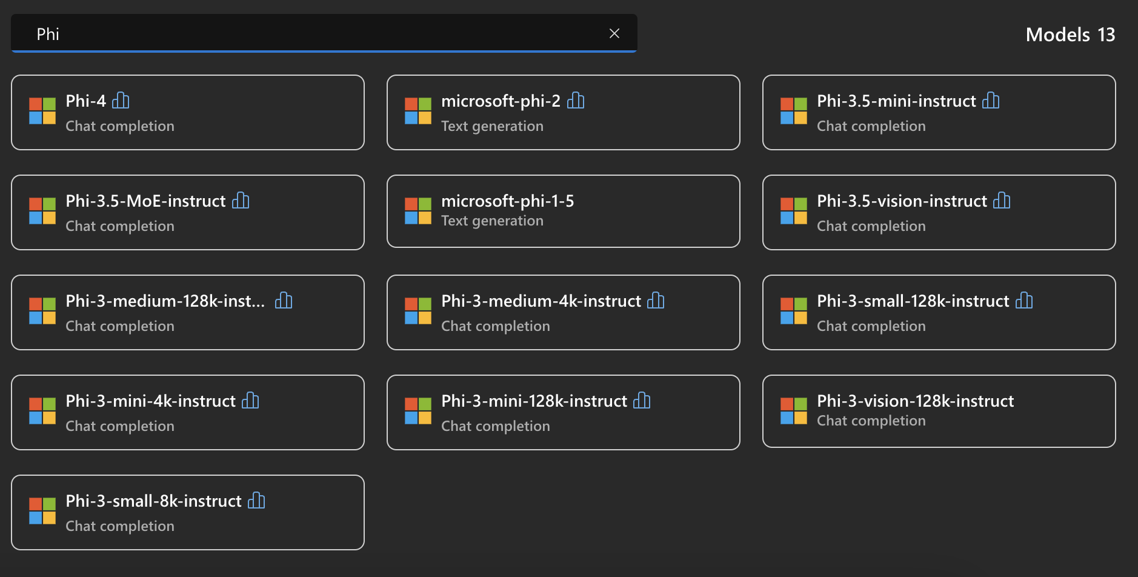Click the benchmark icon for Phi-3-medium-128k-inst…

[284, 301]
